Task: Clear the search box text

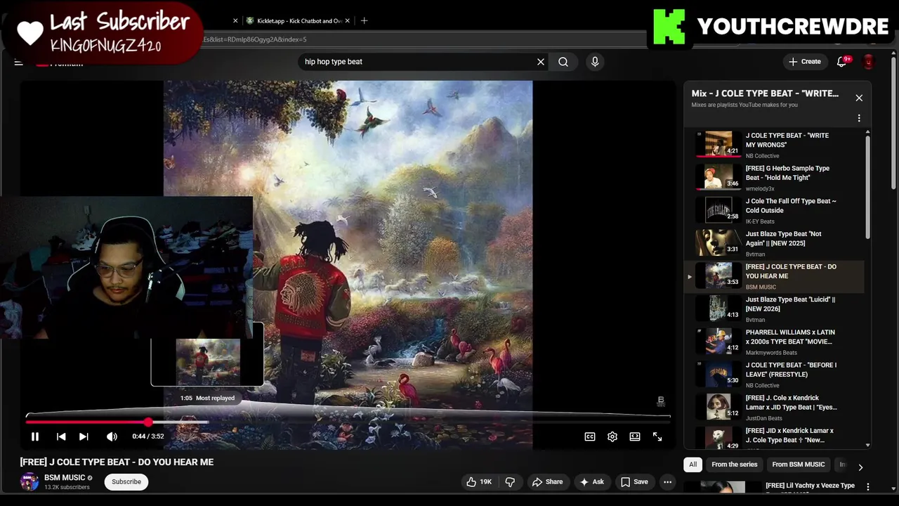Action: pyautogui.click(x=541, y=62)
